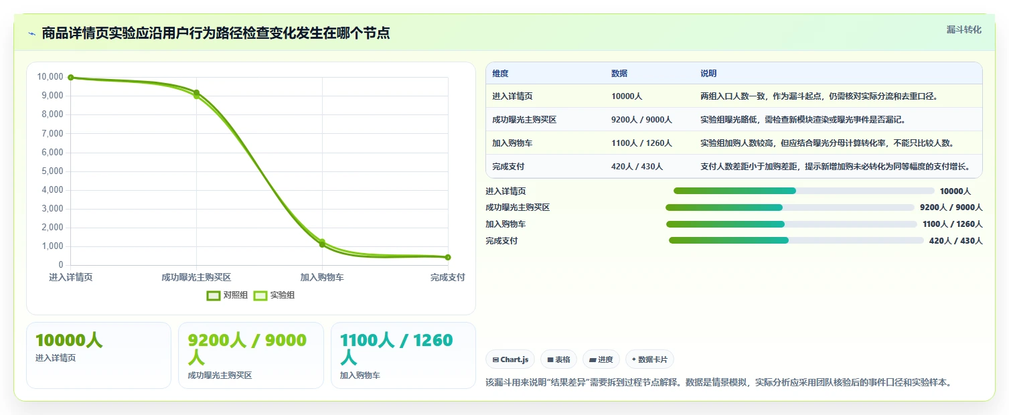Click the 数据 table column header
The height and width of the screenshot is (415, 1009).
pos(619,74)
